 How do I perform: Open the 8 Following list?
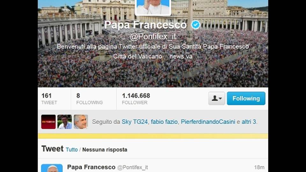point(89,99)
